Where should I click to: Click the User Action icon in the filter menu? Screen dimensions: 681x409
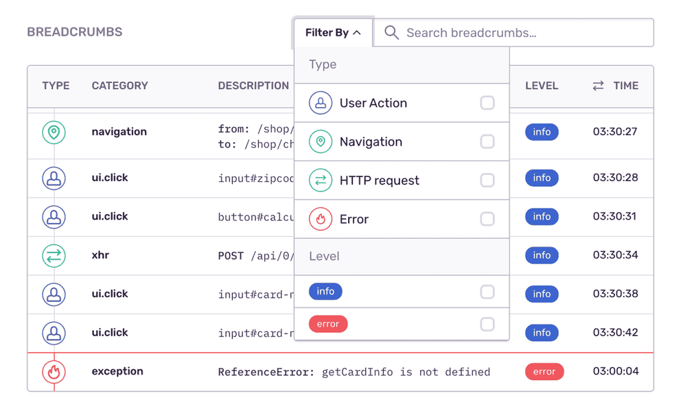tap(321, 103)
